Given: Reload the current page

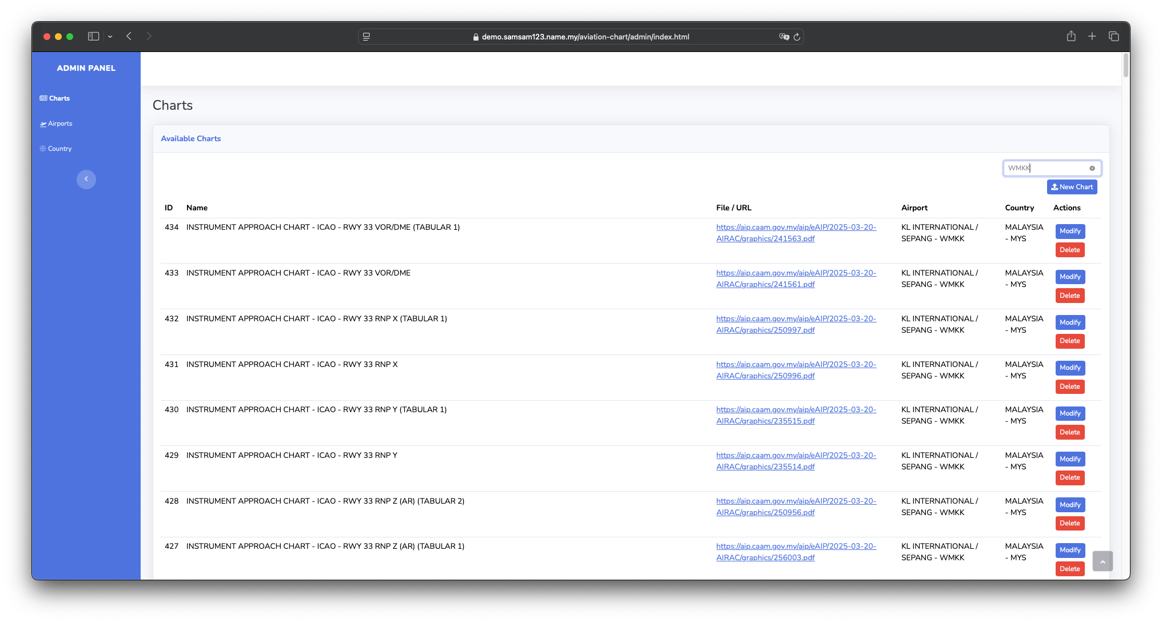Looking at the screenshot, I should (797, 37).
